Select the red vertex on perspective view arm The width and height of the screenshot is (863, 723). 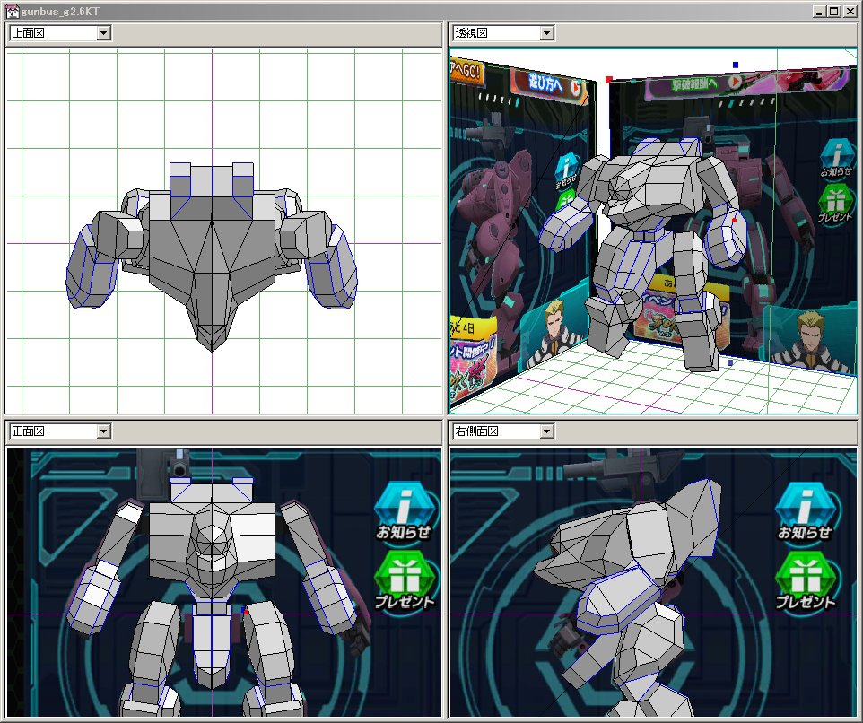click(734, 220)
